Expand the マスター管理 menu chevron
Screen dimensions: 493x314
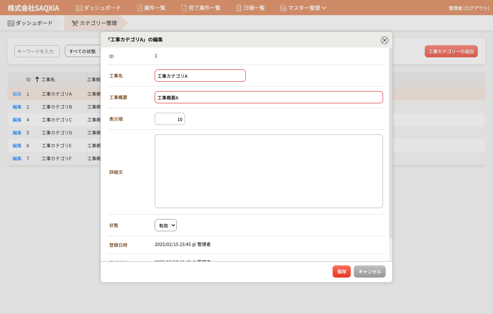coord(324,8)
